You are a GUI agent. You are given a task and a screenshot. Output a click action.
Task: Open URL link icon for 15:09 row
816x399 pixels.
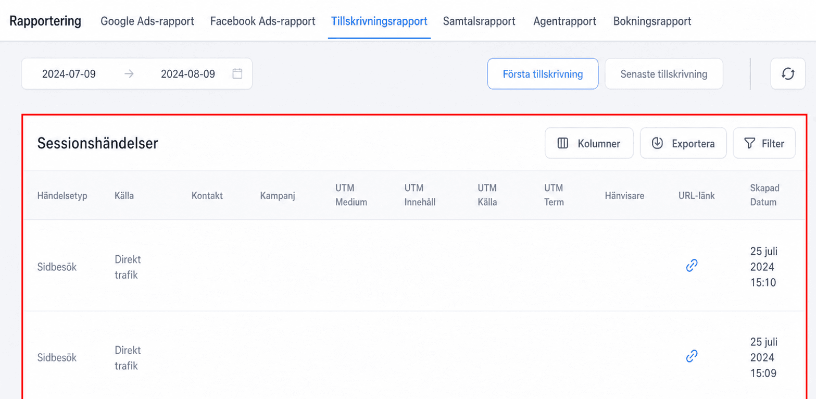coord(692,357)
